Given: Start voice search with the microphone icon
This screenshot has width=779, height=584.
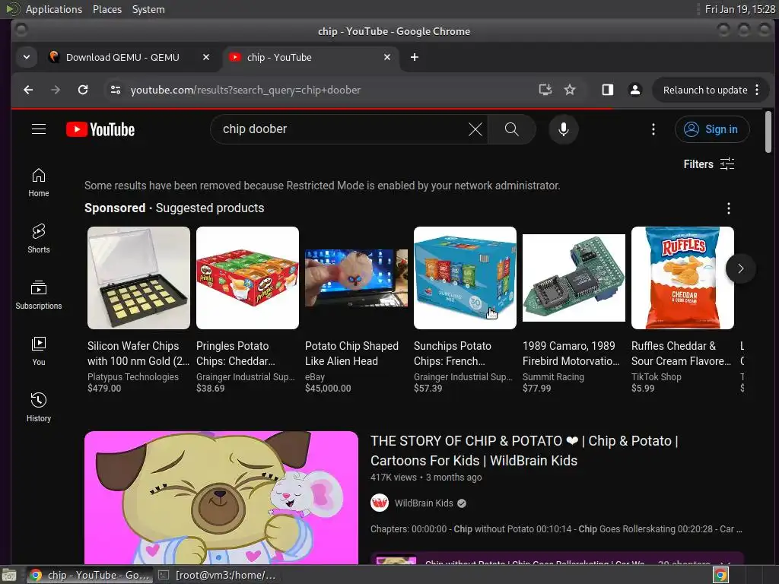Looking at the screenshot, I should [564, 129].
